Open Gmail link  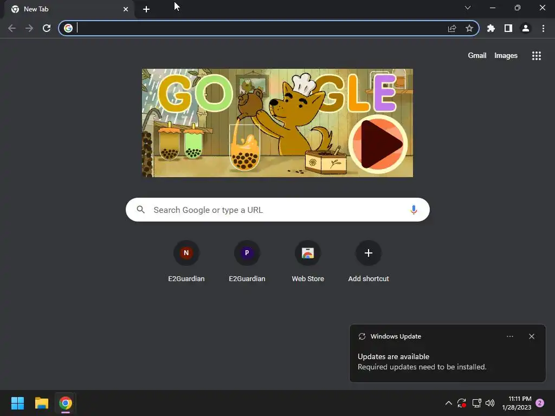tap(477, 56)
